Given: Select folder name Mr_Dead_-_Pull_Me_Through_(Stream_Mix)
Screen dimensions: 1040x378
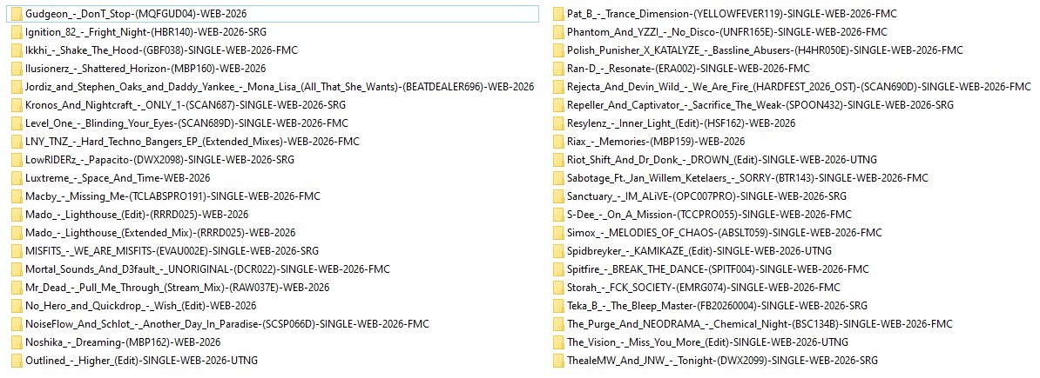Looking at the screenshot, I should pyautogui.click(x=127, y=288).
